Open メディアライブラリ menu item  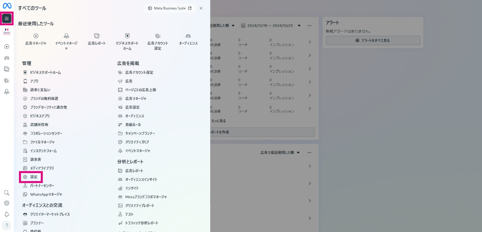(39, 168)
